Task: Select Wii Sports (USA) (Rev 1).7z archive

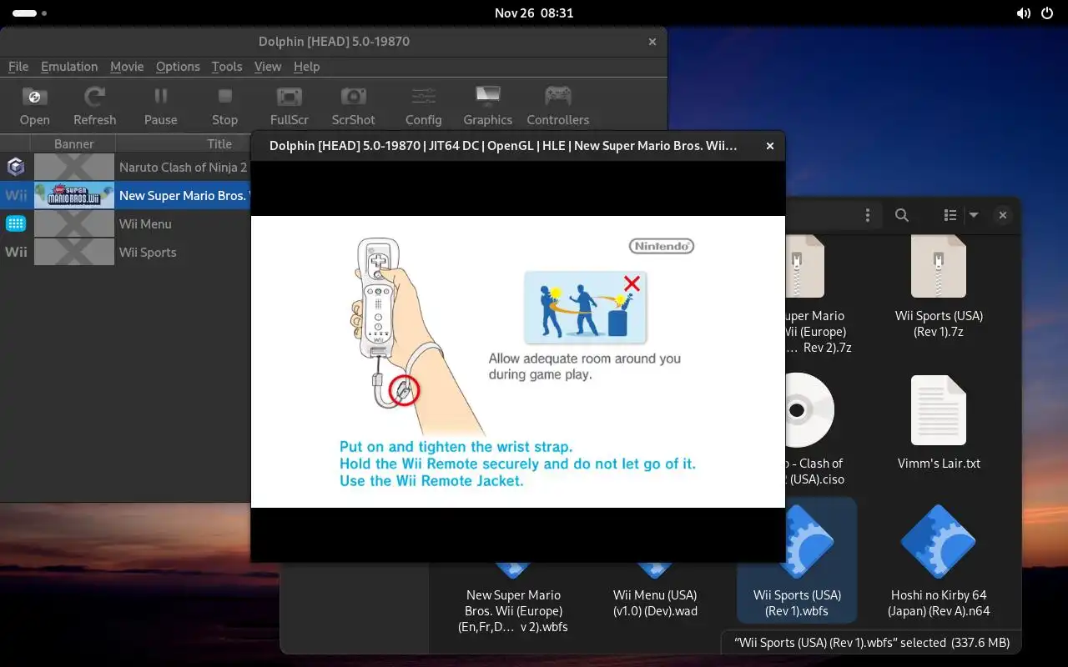Action: click(939, 286)
